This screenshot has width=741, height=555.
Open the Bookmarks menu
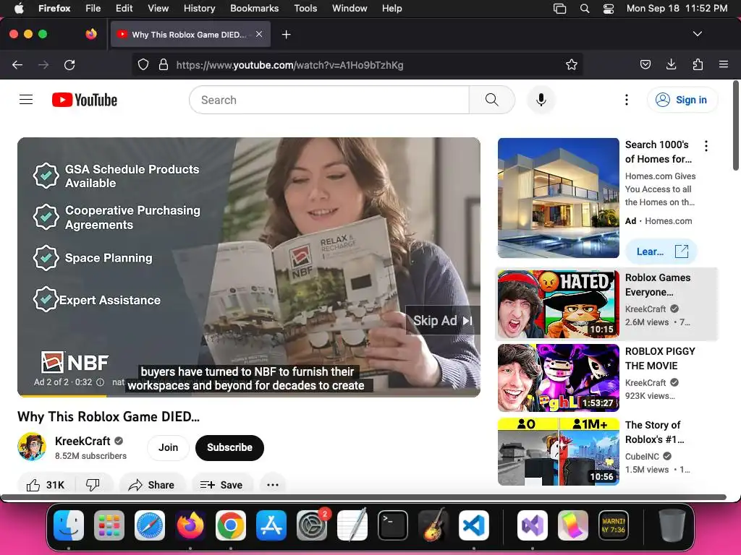pos(254,9)
